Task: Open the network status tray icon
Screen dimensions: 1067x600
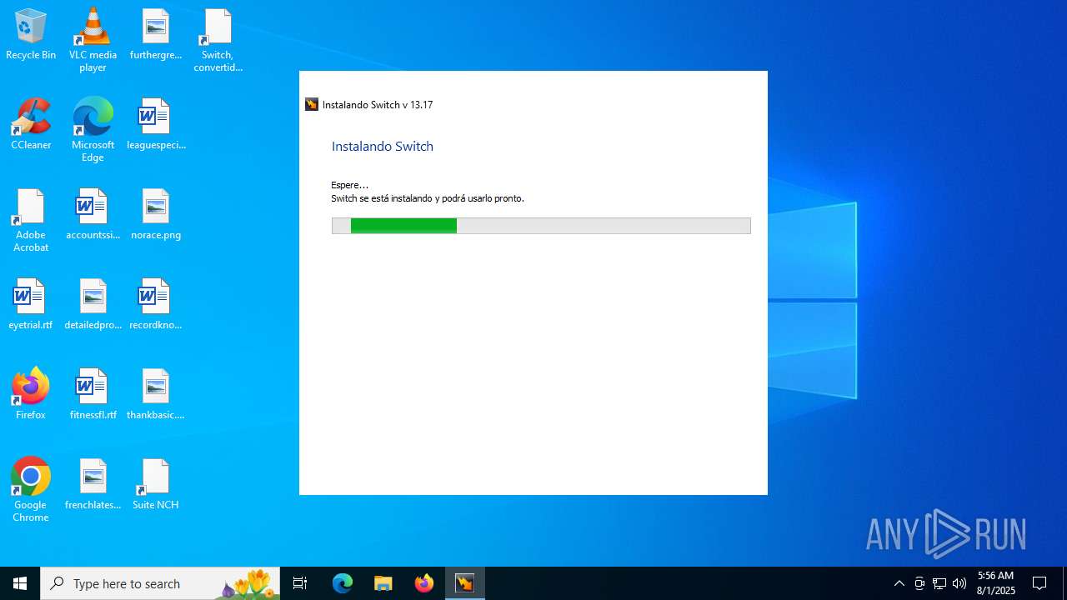Action: pos(939,583)
